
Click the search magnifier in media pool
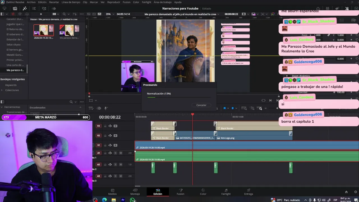point(64,14)
